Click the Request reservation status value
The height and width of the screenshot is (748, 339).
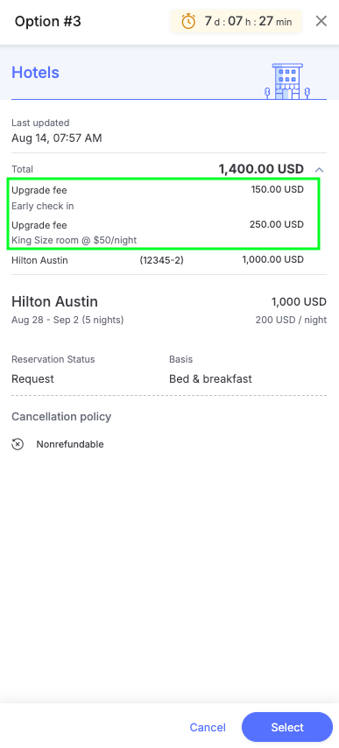tap(33, 379)
